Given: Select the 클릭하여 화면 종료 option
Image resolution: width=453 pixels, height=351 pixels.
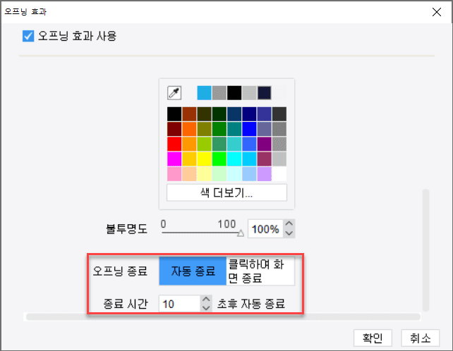Looking at the screenshot, I should tap(260, 271).
